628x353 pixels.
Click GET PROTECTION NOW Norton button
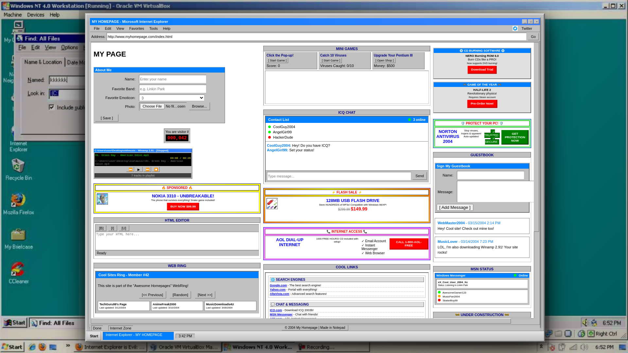point(515,137)
